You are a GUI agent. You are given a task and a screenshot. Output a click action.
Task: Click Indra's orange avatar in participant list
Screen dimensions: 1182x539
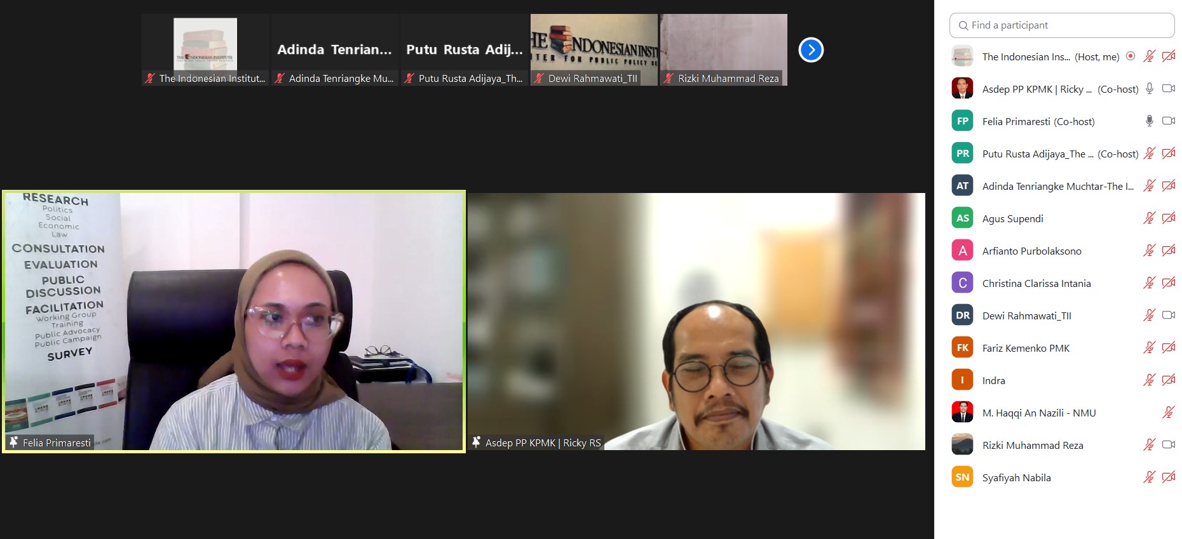(x=962, y=380)
